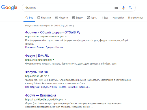Screen dimensions: 147x110
Task: Click the https://forum.ykt.ru/ URL text
Action: (x=36, y=76)
